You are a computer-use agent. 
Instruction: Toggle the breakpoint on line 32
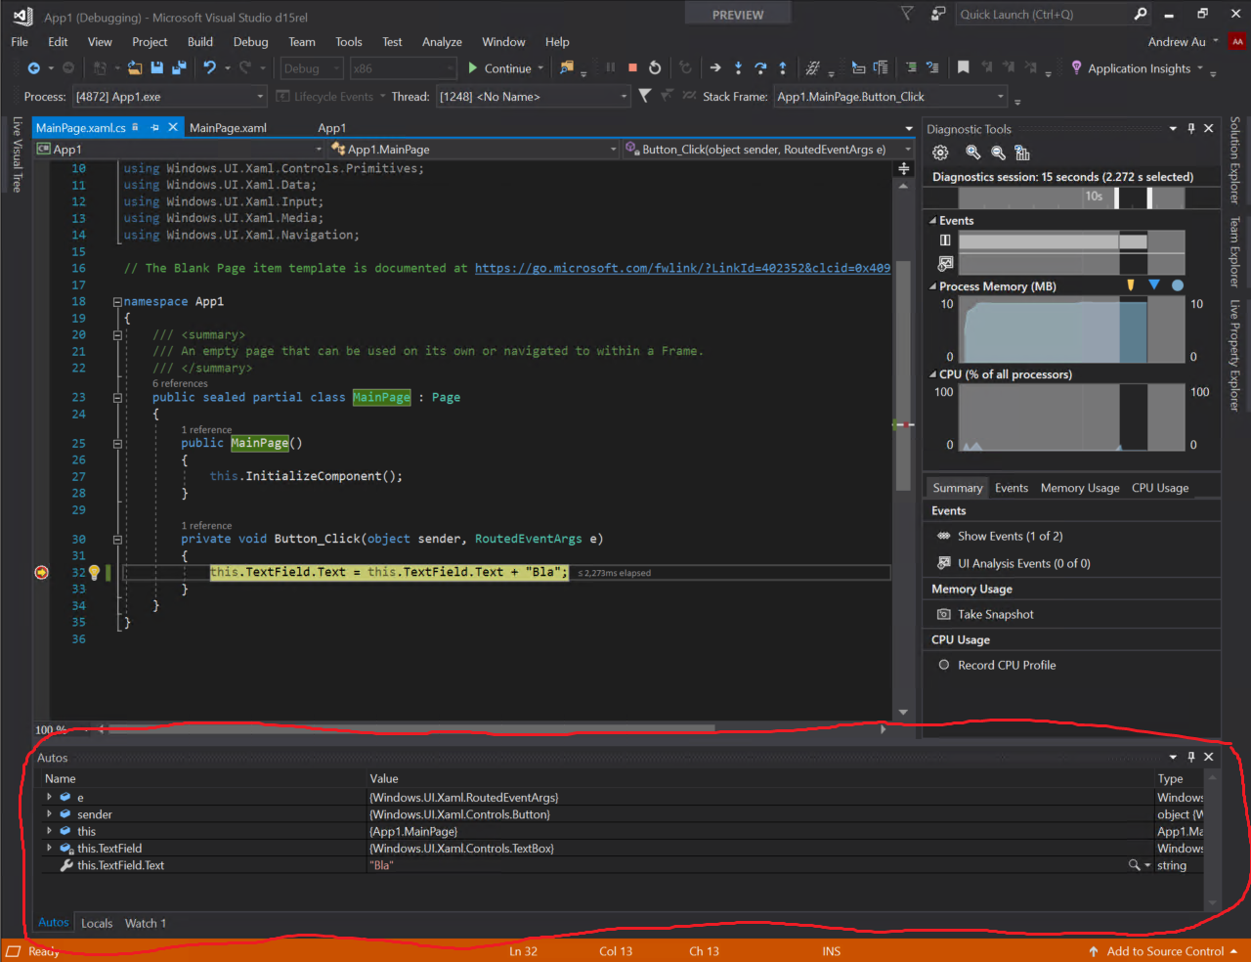pyautogui.click(x=42, y=573)
